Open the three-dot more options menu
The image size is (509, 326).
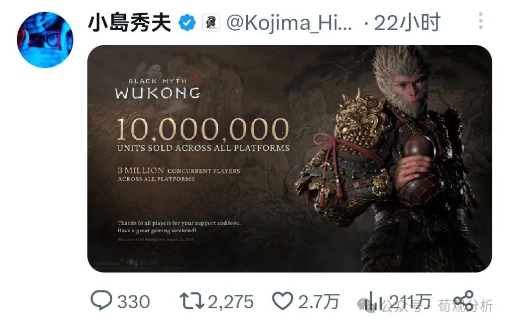481,21
